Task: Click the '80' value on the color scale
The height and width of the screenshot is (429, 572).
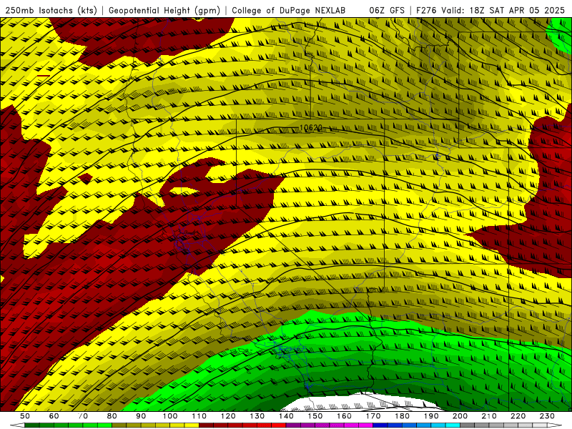Action: [x=112, y=416]
